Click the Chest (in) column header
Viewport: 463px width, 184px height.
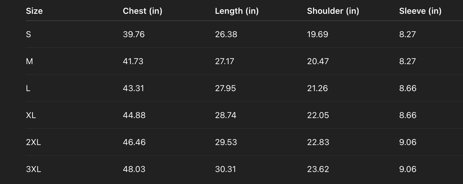tap(142, 11)
